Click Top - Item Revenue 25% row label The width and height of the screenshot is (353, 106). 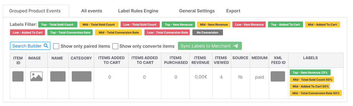click(310, 72)
